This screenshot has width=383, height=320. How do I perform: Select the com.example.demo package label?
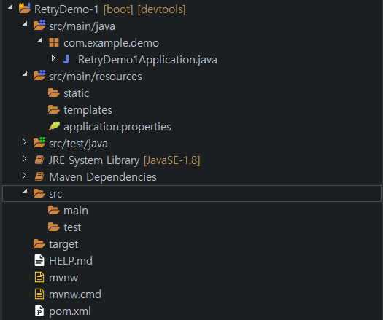point(112,43)
